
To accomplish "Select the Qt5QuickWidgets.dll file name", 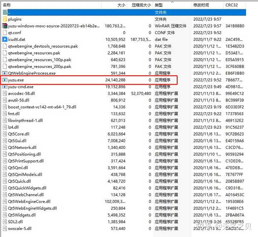I will 27,188.
